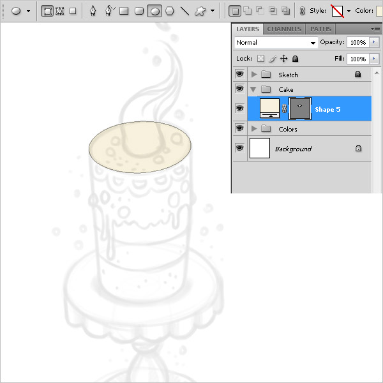Click Shape 5 color fill thumbnail
383x383 pixels.
point(269,109)
